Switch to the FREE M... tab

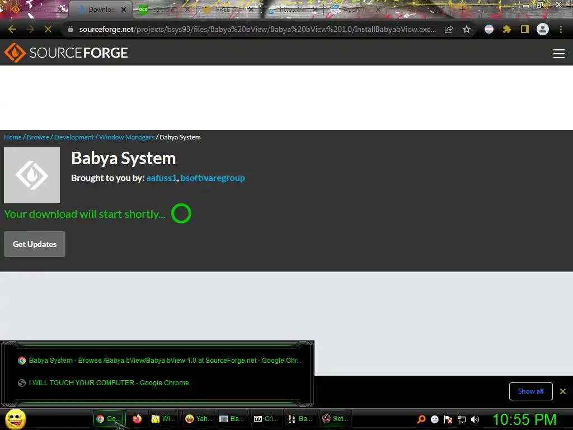[x=228, y=10]
